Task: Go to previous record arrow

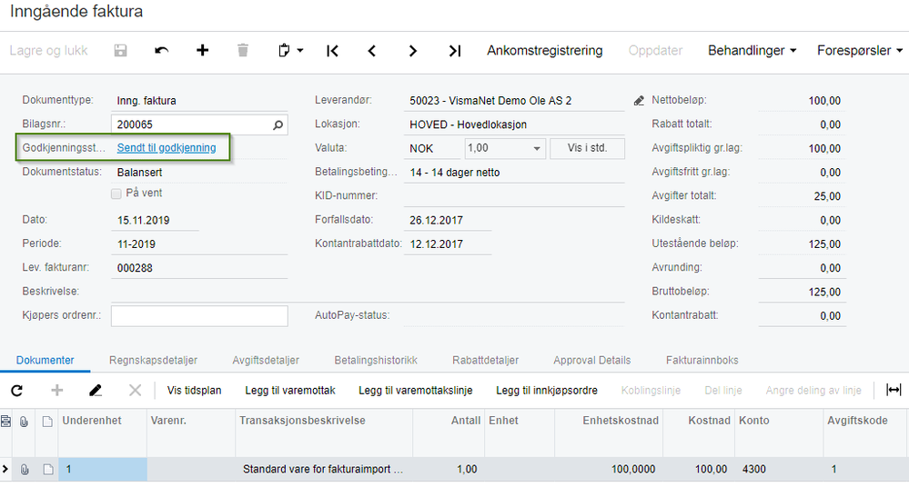Action: [x=372, y=51]
